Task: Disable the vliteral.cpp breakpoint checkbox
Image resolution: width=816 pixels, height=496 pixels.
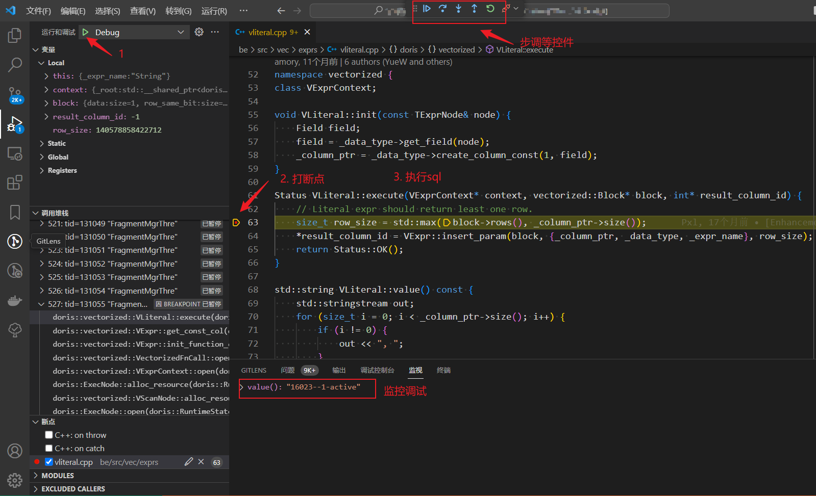Action: point(49,462)
